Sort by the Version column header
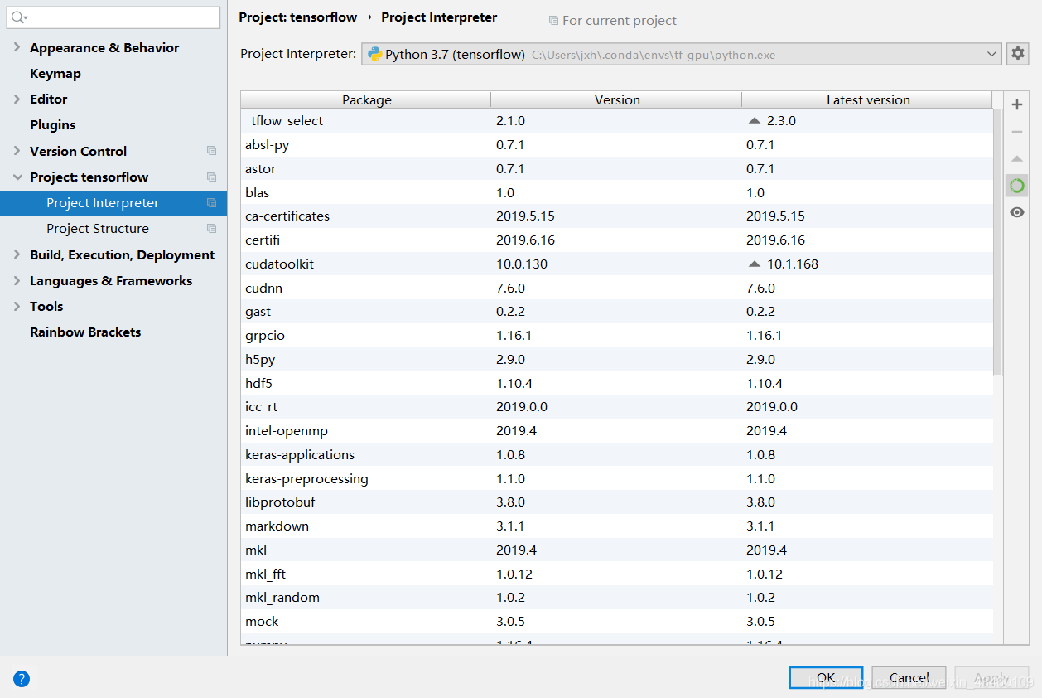Image resolution: width=1042 pixels, height=698 pixels. [x=617, y=99]
